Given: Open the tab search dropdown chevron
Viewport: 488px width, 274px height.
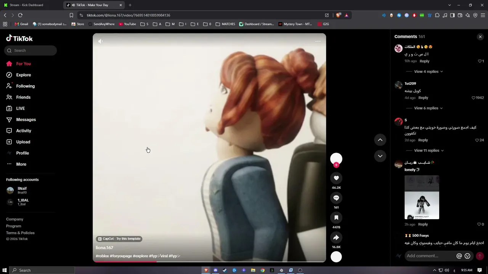Looking at the screenshot, I should tap(449, 5).
